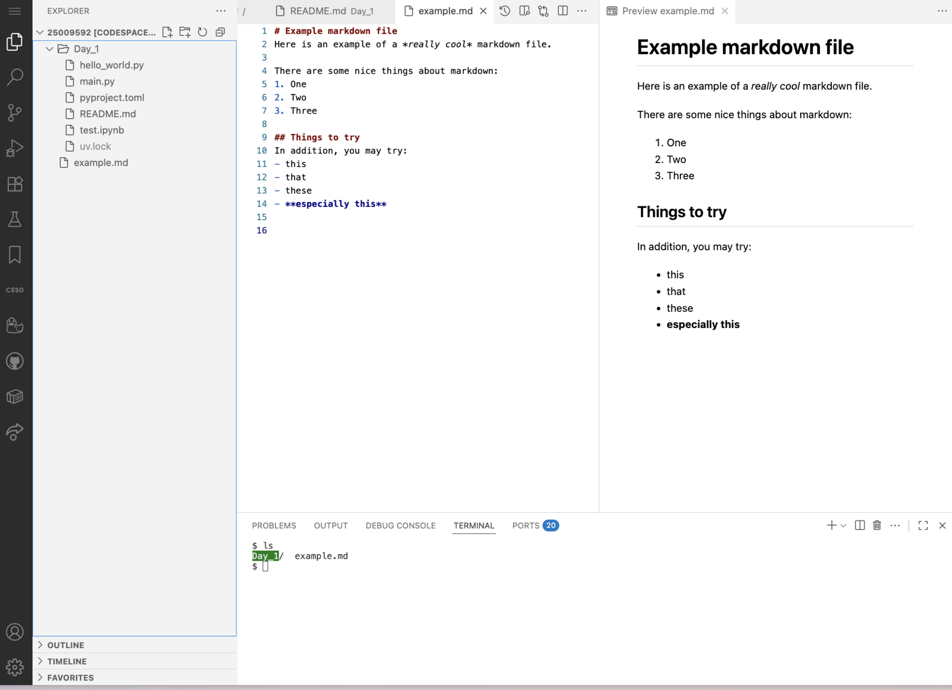The image size is (952, 690).
Task: Open the Explorer view icon
Action: 15,42
